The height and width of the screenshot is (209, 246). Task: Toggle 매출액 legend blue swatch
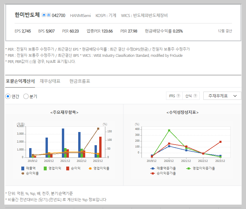coord(23,168)
